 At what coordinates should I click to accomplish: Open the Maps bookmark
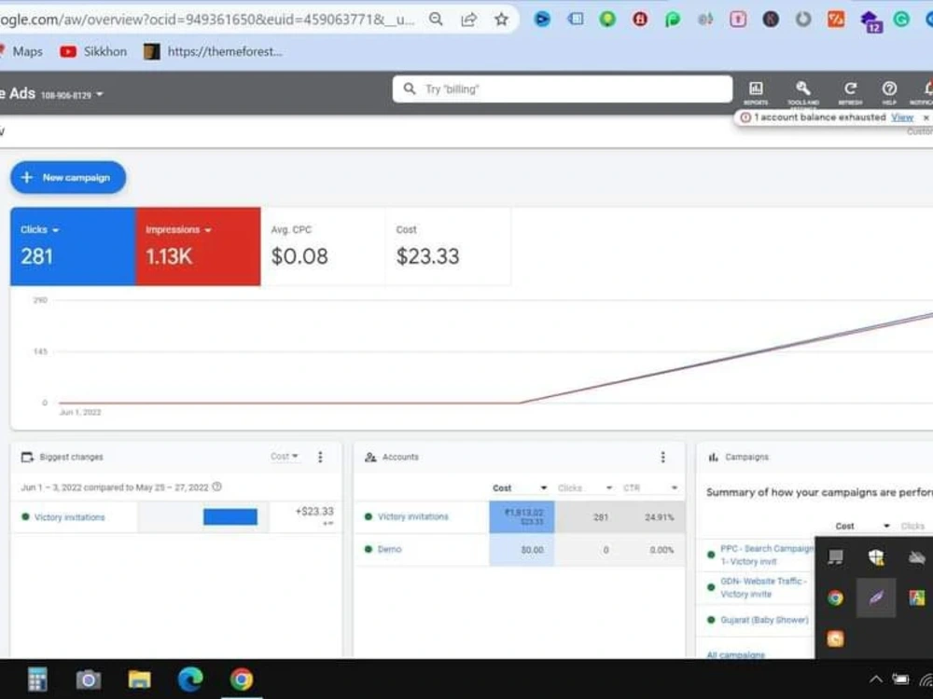pyautogui.click(x=22, y=51)
